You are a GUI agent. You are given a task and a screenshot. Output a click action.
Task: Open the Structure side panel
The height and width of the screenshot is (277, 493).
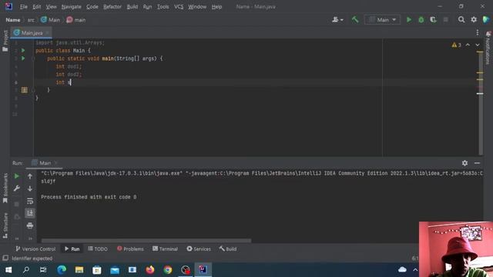5,225
